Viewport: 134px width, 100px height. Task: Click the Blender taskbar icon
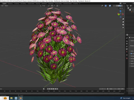point(21,98)
